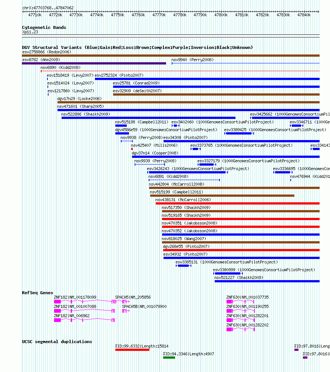Click esv3336695 variant label
Viewport: 330px width, 372px height.
[301, 169]
